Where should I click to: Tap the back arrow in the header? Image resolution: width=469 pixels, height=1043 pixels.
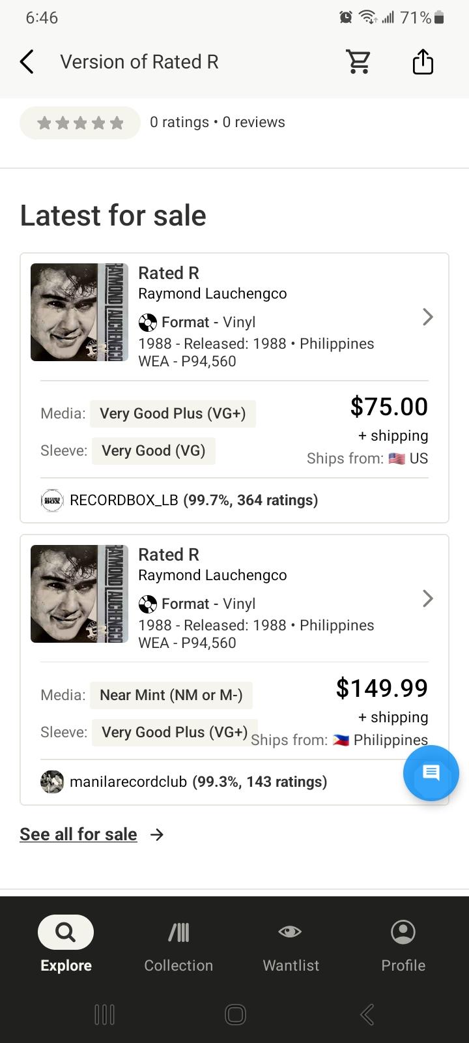[27, 62]
